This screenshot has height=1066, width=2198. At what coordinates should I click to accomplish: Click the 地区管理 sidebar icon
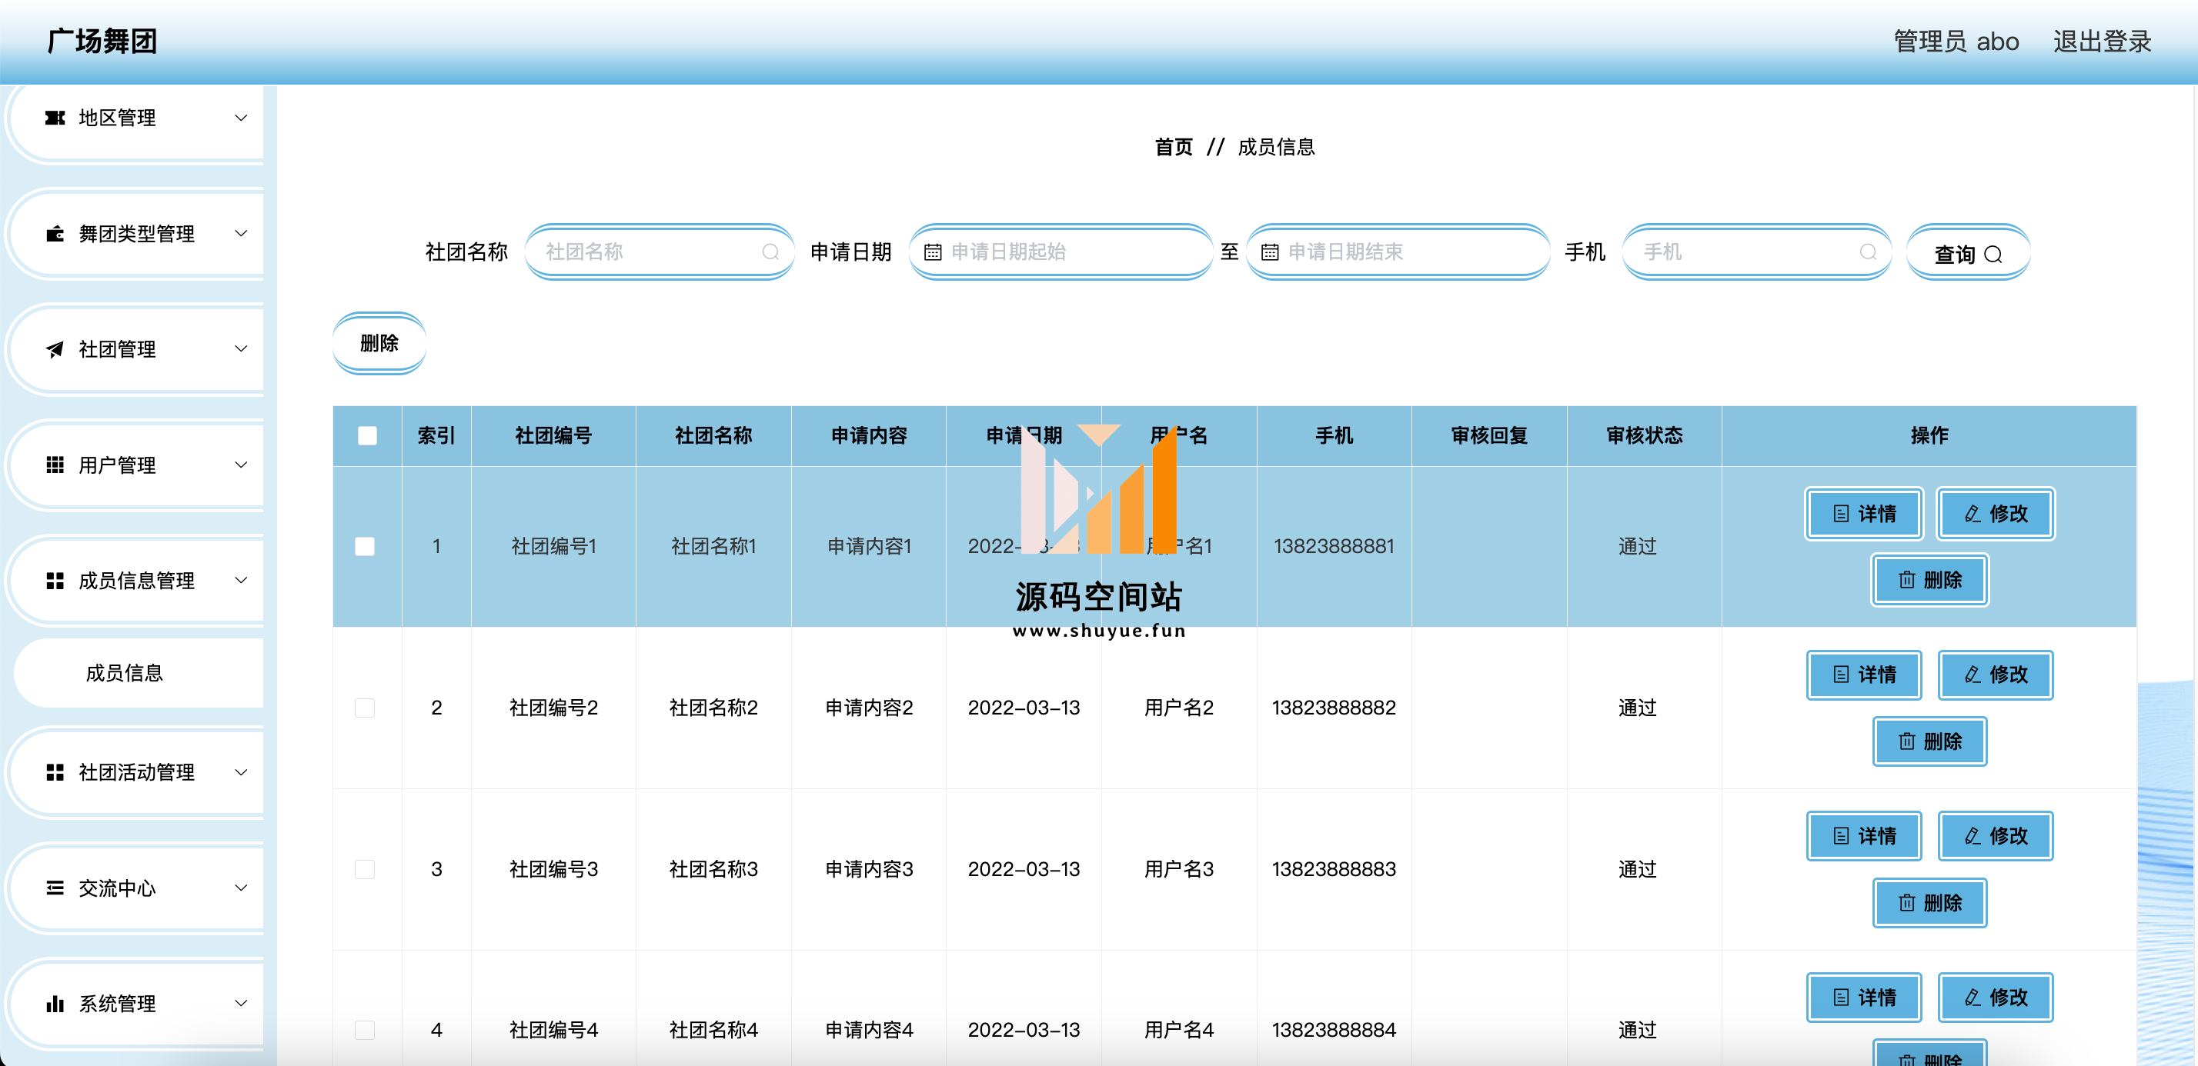pyautogui.click(x=55, y=118)
